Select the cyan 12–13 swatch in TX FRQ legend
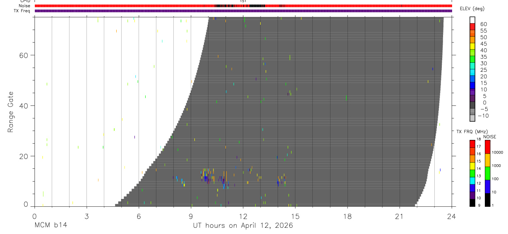This screenshot has height=234, width=508. coord(472,181)
